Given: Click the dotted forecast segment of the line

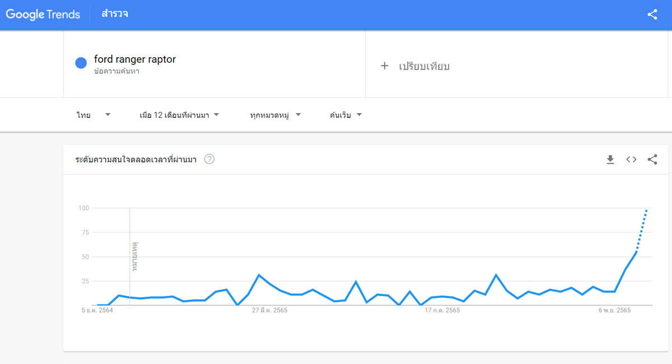Looking at the screenshot, I should pyautogui.click(x=641, y=231).
